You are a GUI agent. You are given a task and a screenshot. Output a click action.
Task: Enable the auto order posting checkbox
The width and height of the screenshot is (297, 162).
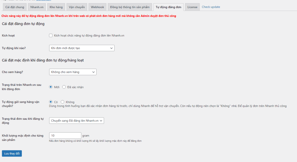pyautogui.click(x=51, y=36)
